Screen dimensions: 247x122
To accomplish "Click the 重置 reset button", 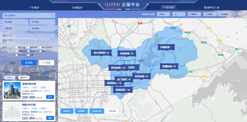I will point(47,63).
